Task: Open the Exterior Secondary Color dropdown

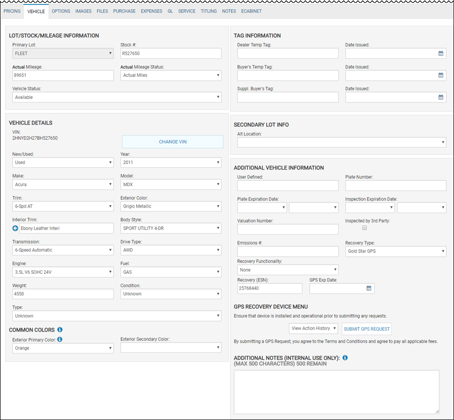Action: tap(171, 348)
